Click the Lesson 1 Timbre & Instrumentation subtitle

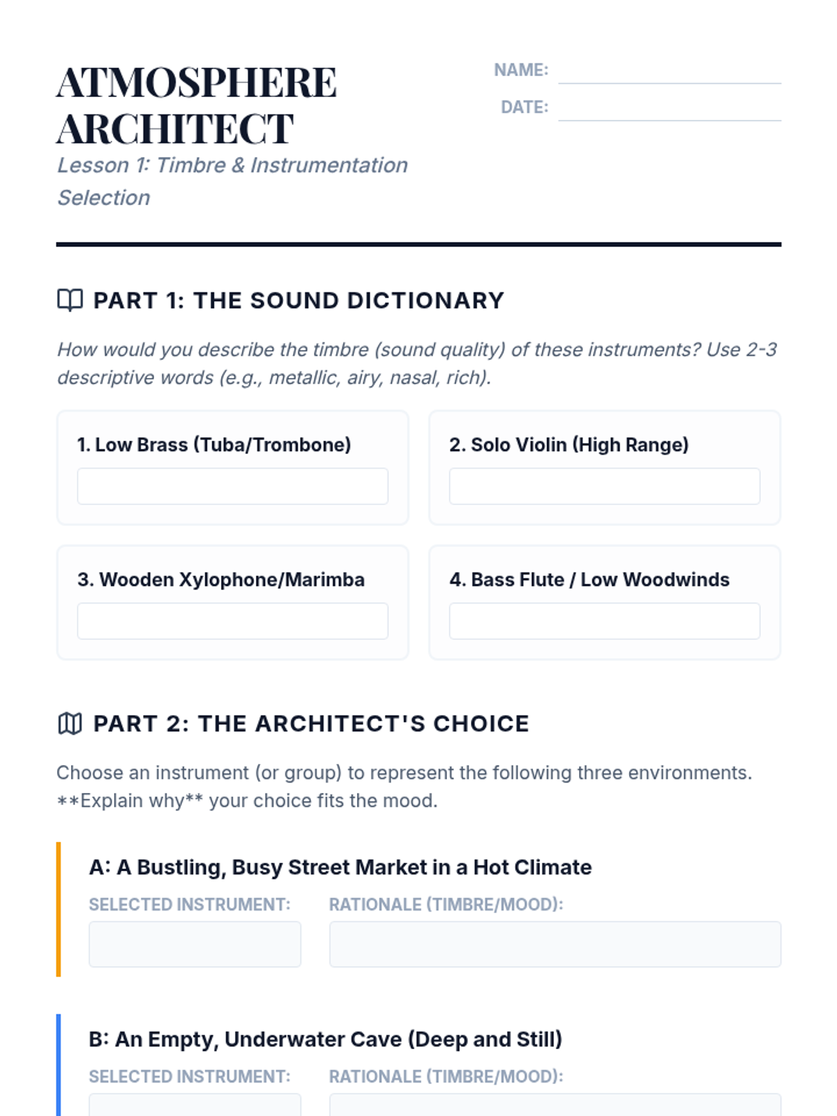point(232,181)
